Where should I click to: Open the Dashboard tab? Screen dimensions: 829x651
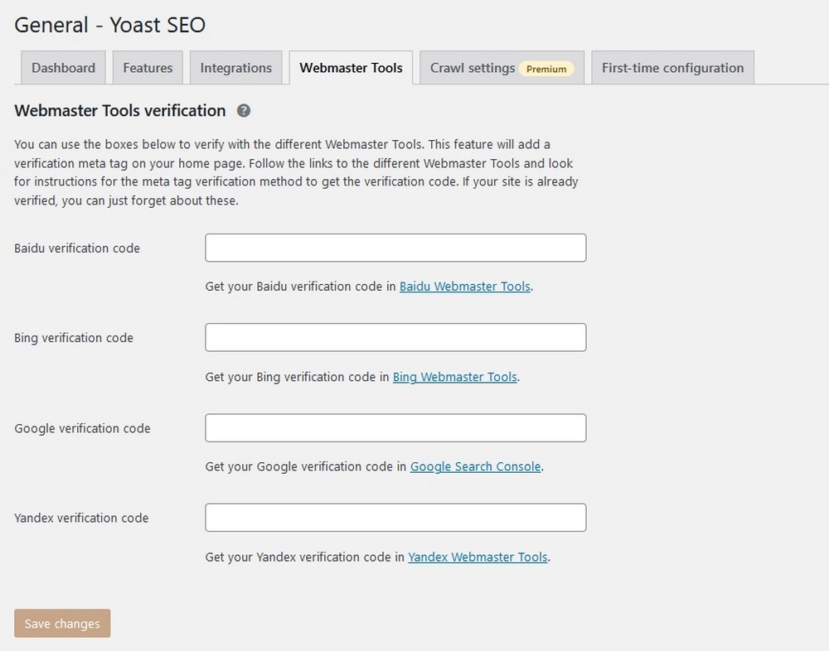[x=64, y=68]
